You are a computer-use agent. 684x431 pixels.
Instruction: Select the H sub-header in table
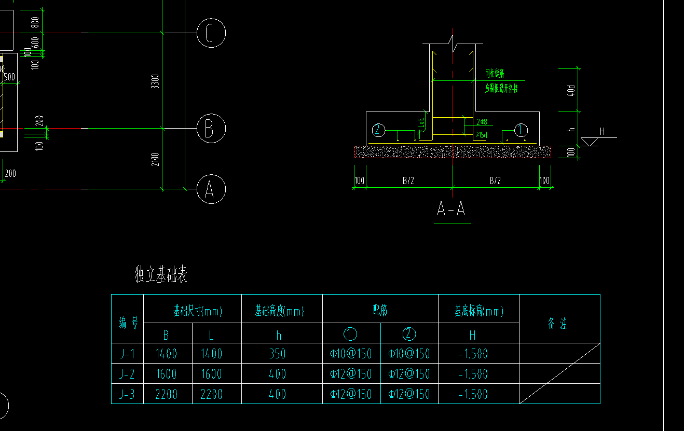[472, 335]
